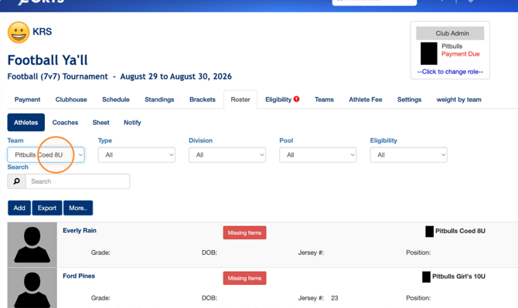Image resolution: width=518 pixels, height=308 pixels.
Task: Open the Schedule tab
Action: click(116, 100)
